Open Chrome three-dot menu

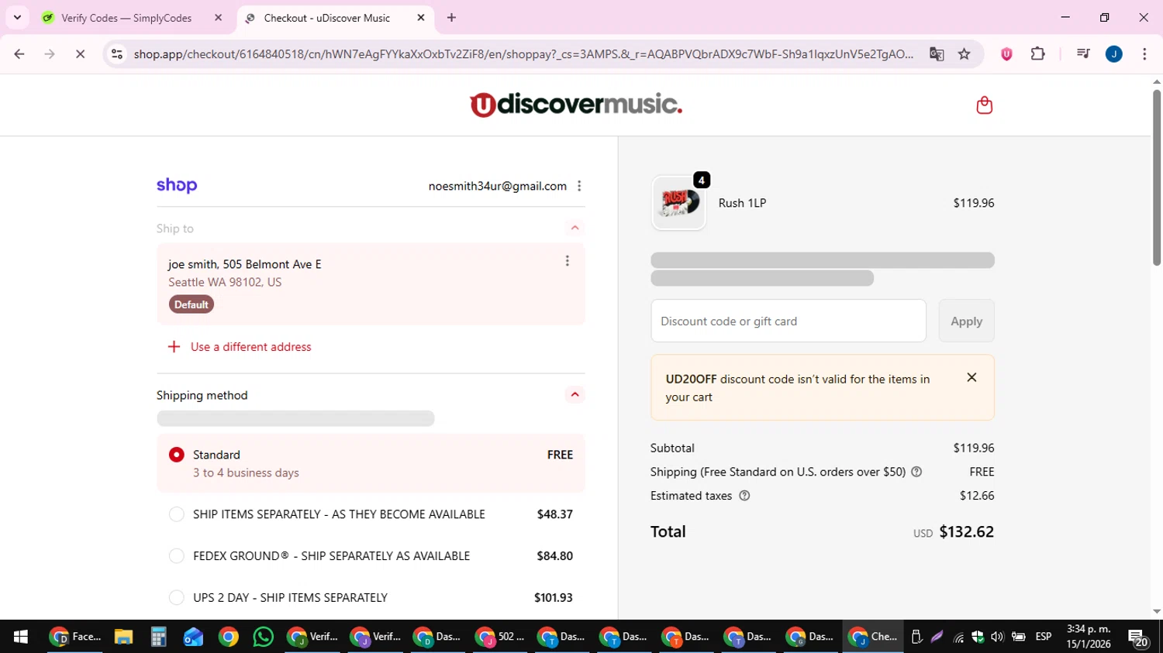coord(1144,54)
